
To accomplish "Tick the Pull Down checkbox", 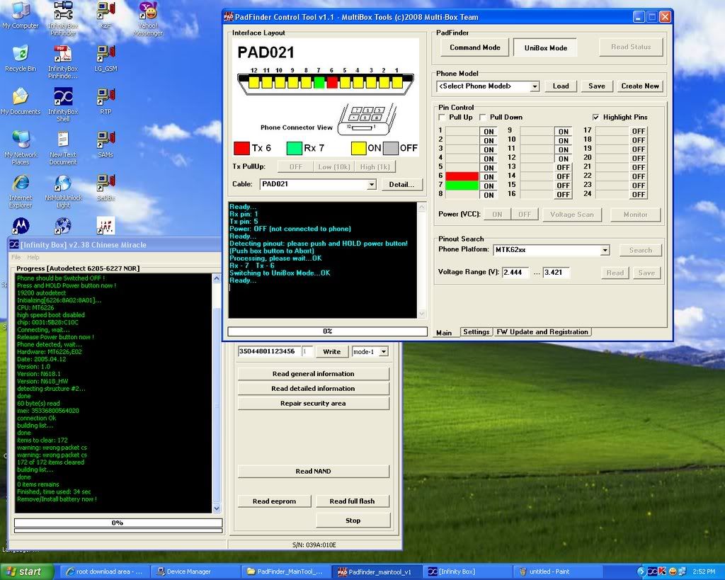I will tap(483, 117).
